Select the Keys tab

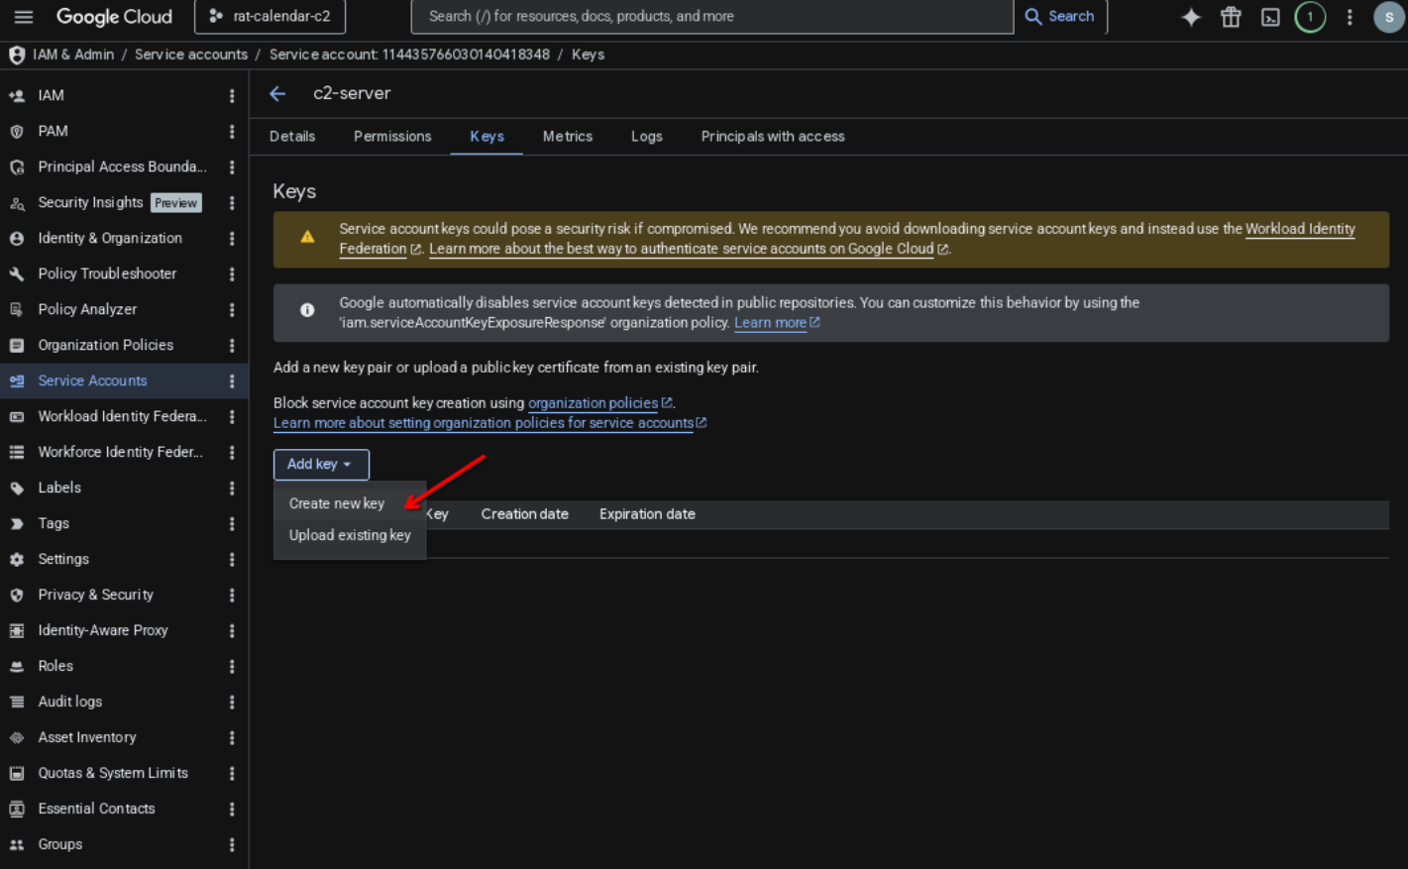point(487,137)
